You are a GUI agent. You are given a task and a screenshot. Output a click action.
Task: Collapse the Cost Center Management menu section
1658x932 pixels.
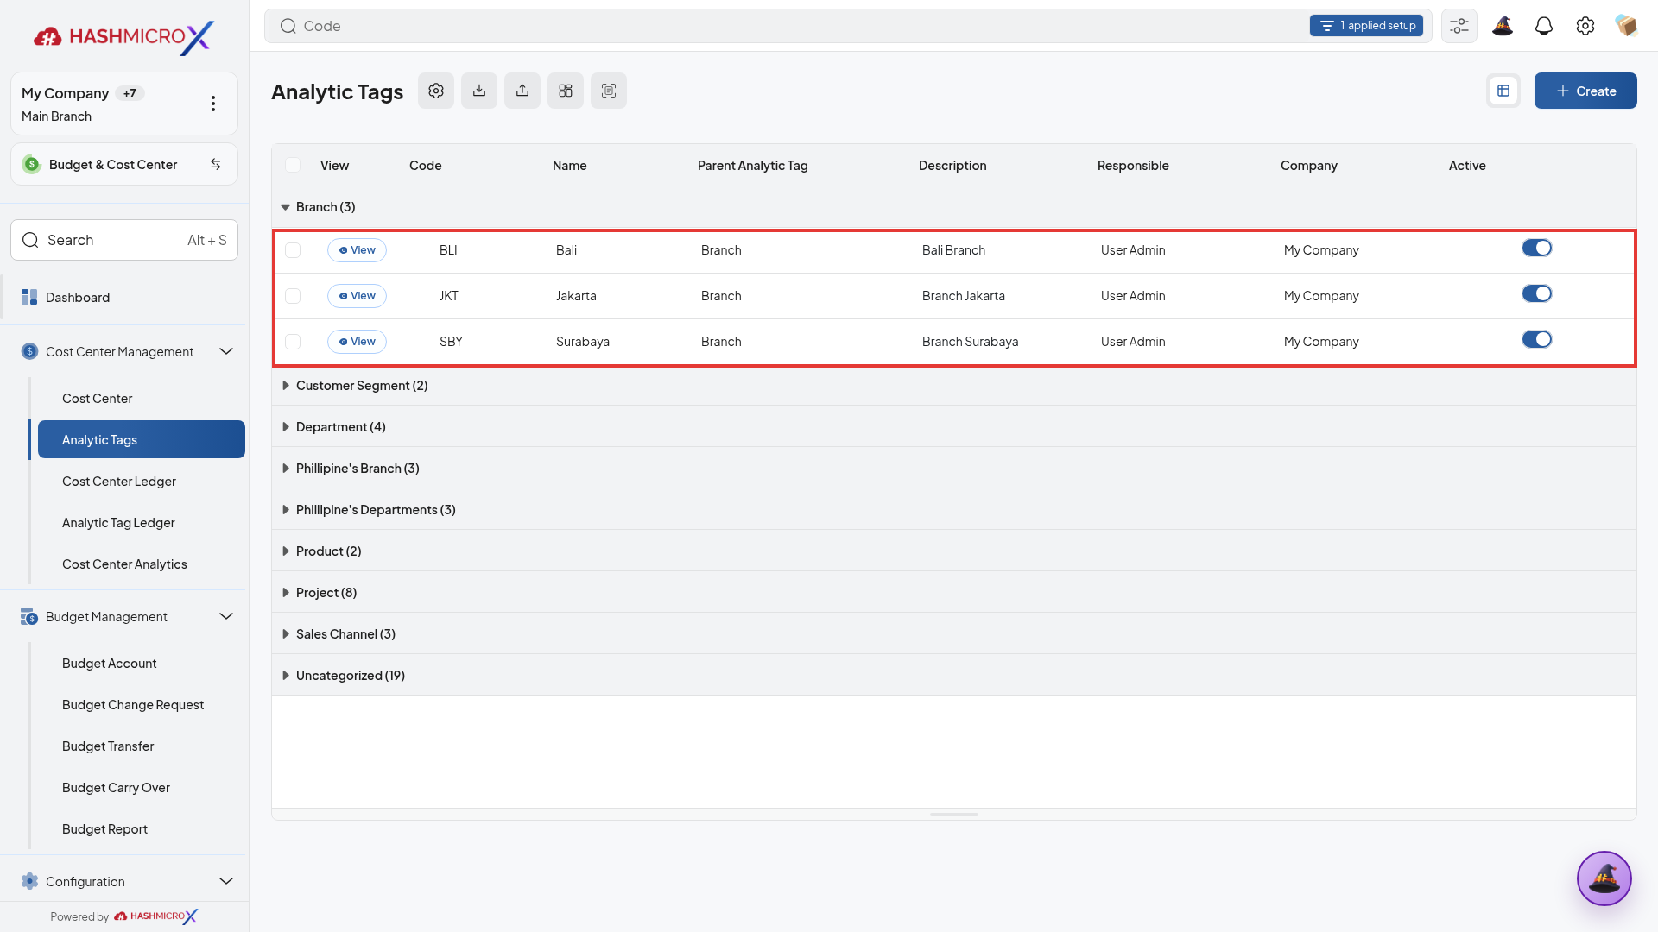pyautogui.click(x=226, y=351)
